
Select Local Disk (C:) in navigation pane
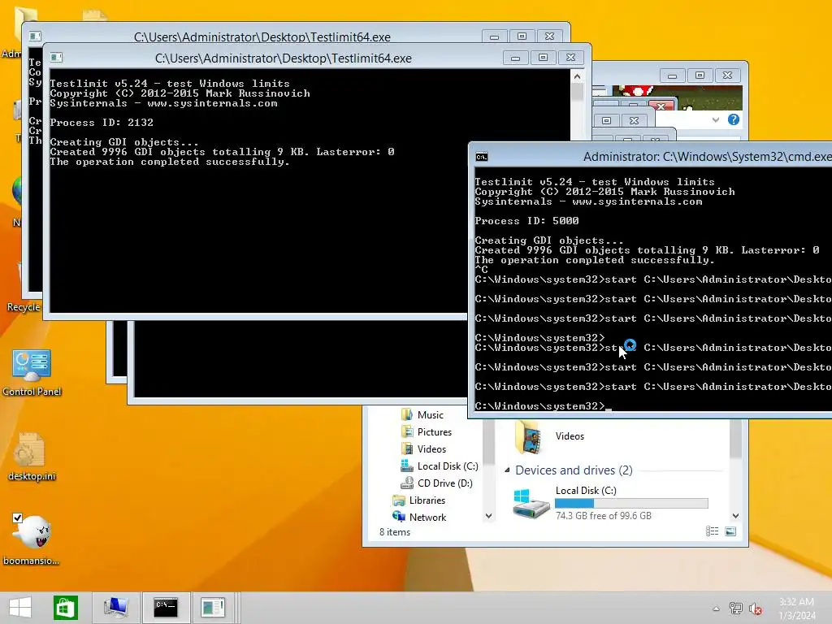click(x=440, y=466)
